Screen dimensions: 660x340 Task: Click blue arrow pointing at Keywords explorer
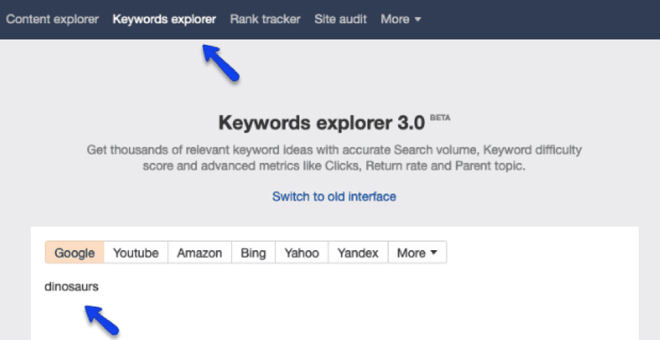click(221, 63)
